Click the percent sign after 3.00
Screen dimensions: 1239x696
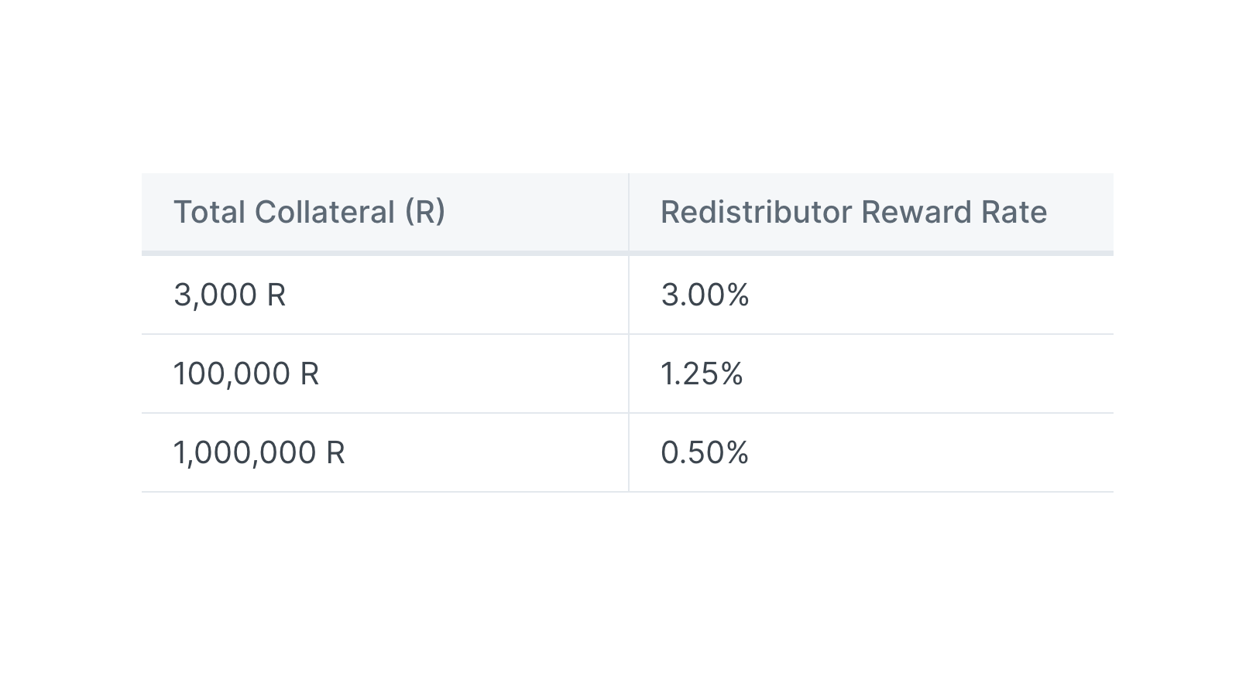(738, 295)
